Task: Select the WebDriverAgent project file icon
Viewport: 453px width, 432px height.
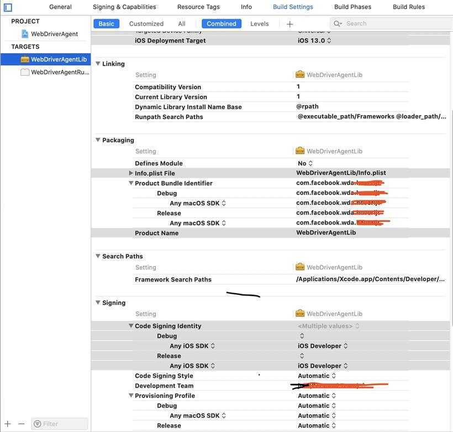Action: (25, 34)
